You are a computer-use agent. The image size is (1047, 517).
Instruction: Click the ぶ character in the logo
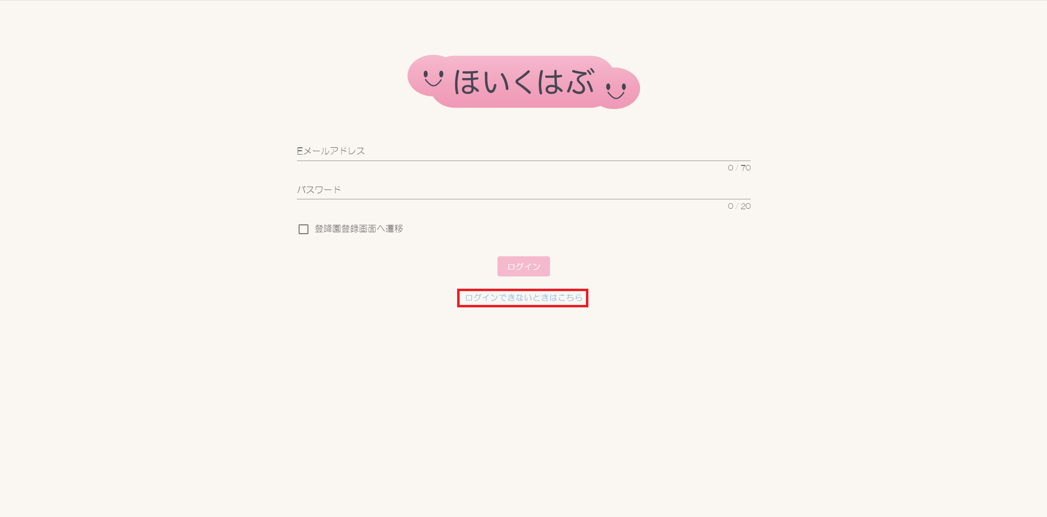tap(581, 81)
